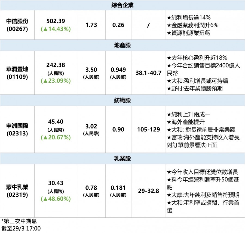The width and height of the screenshot is (245, 233).
Task: Click the 乳業股 section header
Action: [122, 159]
